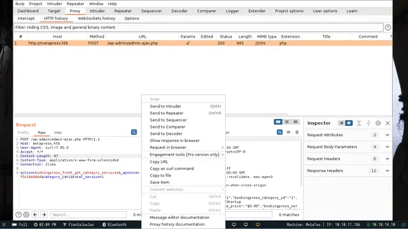The height and width of the screenshot is (229, 408).
Task: Go to previous search match arrow
Action: point(35,215)
